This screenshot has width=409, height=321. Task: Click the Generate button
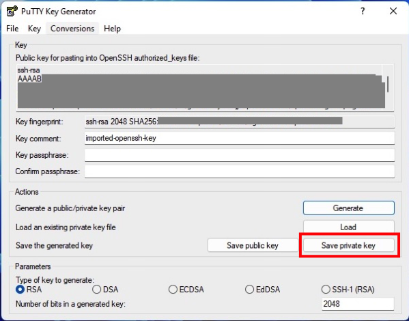[x=348, y=208]
